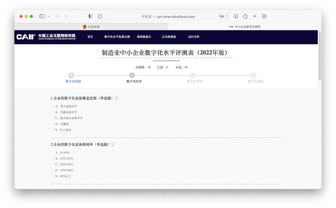Click the privacy shield icon in toolbar
The image size is (336, 208).
click(90, 16)
